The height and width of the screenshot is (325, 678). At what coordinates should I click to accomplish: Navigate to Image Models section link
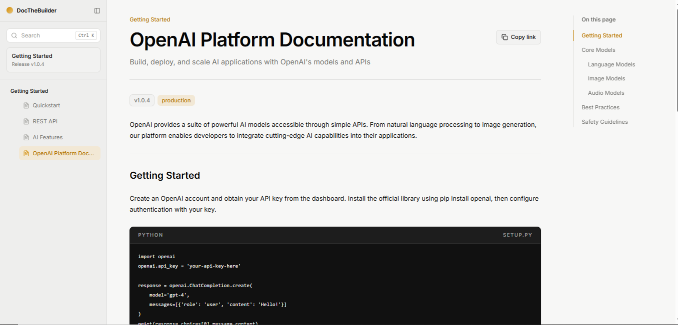(x=606, y=78)
